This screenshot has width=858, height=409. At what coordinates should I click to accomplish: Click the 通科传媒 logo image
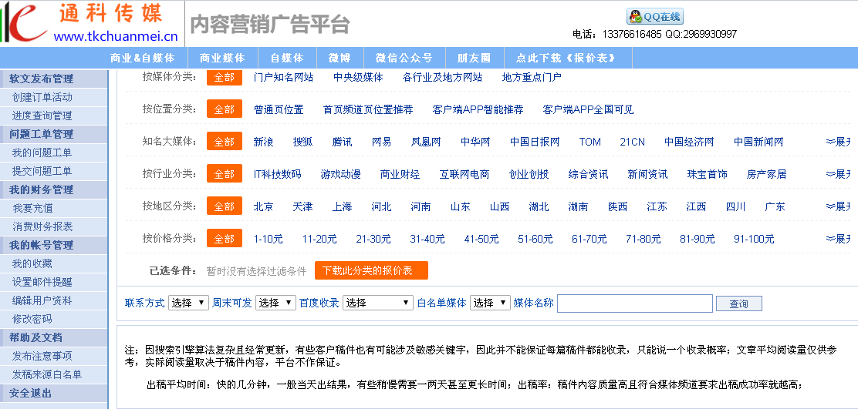pyautogui.click(x=91, y=23)
